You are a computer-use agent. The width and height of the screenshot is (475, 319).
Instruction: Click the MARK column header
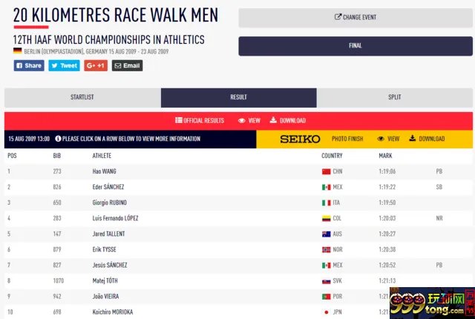point(386,156)
